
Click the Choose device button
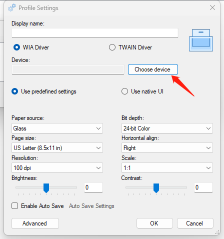[153, 69]
